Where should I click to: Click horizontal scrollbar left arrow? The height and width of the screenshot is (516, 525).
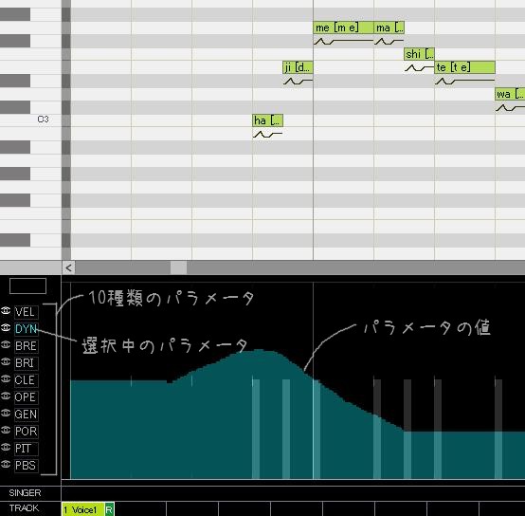coord(68,267)
